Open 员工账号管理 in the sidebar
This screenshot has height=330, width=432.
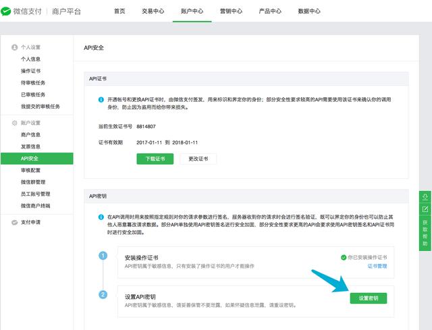click(x=35, y=194)
